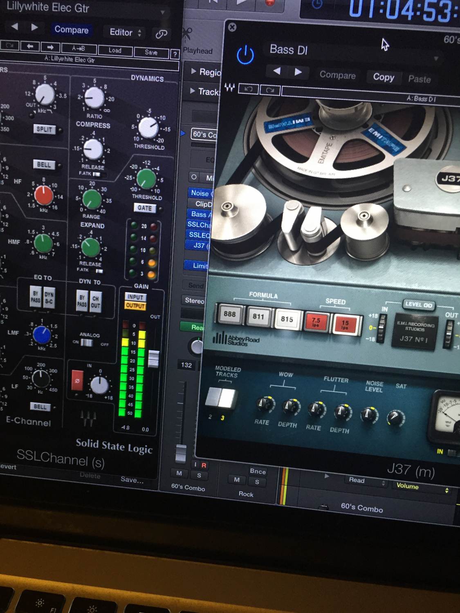Viewport: 460px width, 613px height.
Task: Toggle the DYN S-C button
Action: pos(49,298)
